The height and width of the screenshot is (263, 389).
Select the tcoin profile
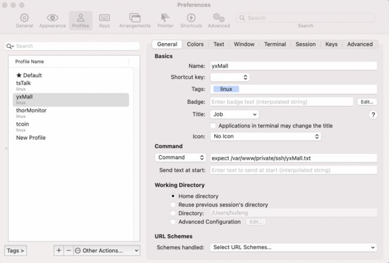click(x=71, y=126)
